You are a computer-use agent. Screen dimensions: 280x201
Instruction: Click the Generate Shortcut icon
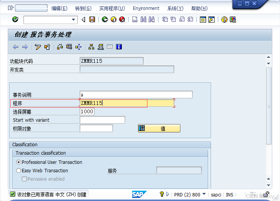click(x=211, y=20)
